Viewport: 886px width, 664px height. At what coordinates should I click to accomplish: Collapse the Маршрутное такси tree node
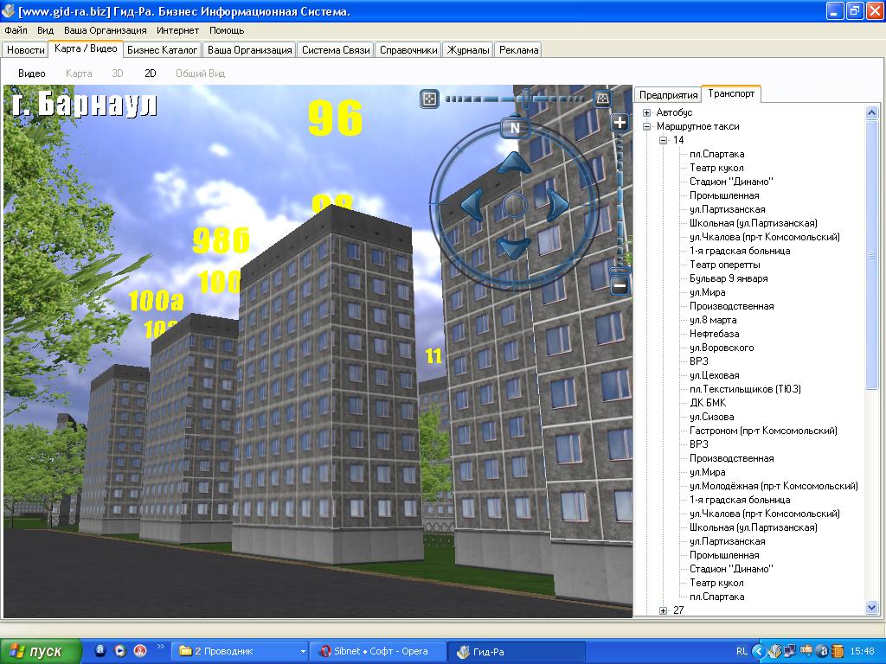pyautogui.click(x=647, y=126)
